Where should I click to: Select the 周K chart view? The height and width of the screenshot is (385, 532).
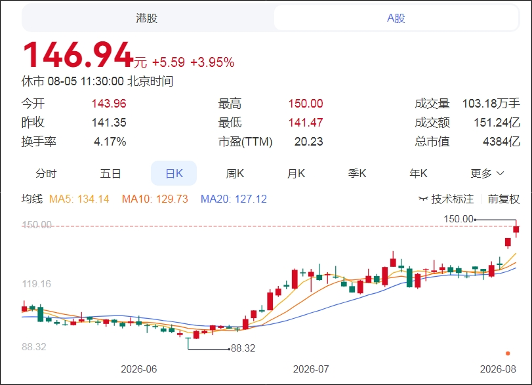tap(235, 173)
